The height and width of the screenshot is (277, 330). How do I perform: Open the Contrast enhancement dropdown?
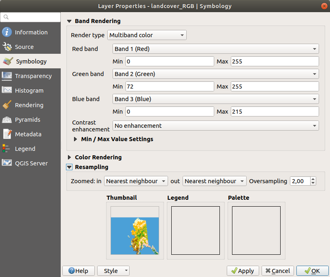click(215, 126)
